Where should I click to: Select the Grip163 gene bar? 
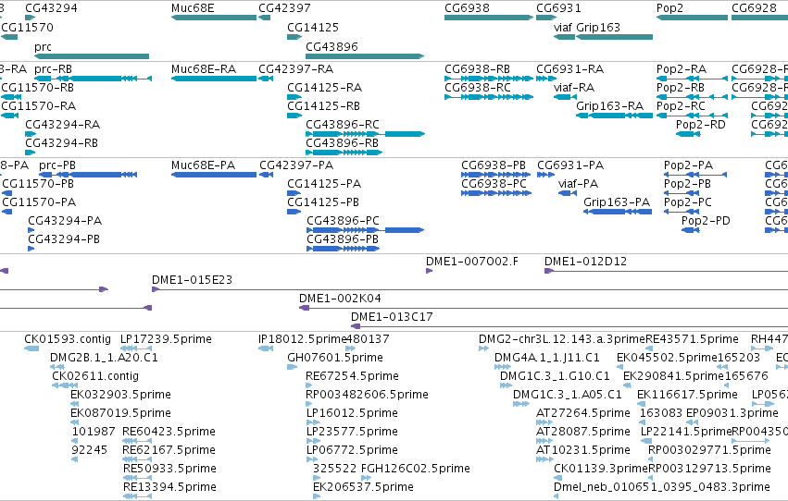pyautogui.click(x=614, y=37)
